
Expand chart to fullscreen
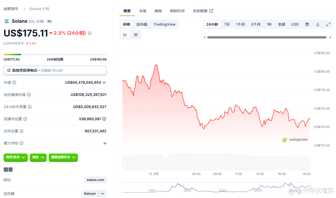click(328, 24)
